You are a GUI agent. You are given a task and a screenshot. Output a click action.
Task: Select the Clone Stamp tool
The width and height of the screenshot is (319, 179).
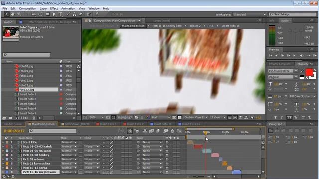[x=74, y=14]
